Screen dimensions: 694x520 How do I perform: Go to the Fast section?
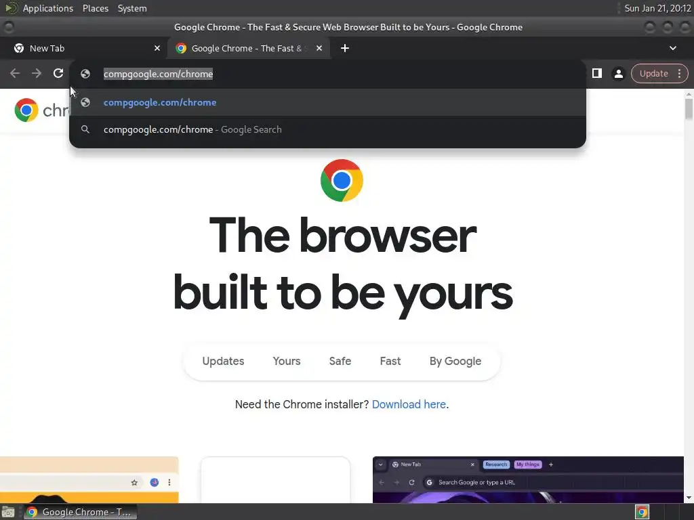coord(390,362)
